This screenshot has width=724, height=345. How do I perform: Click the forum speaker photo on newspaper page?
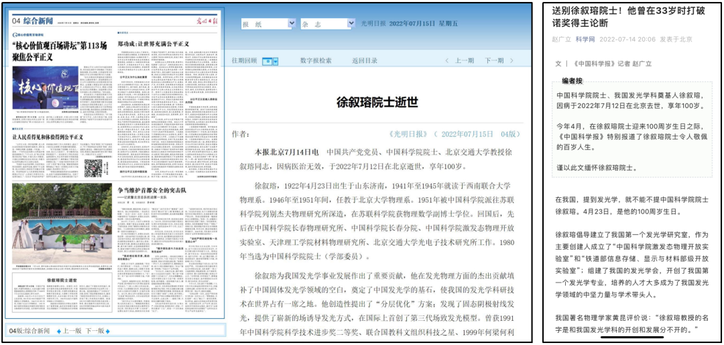[46, 88]
